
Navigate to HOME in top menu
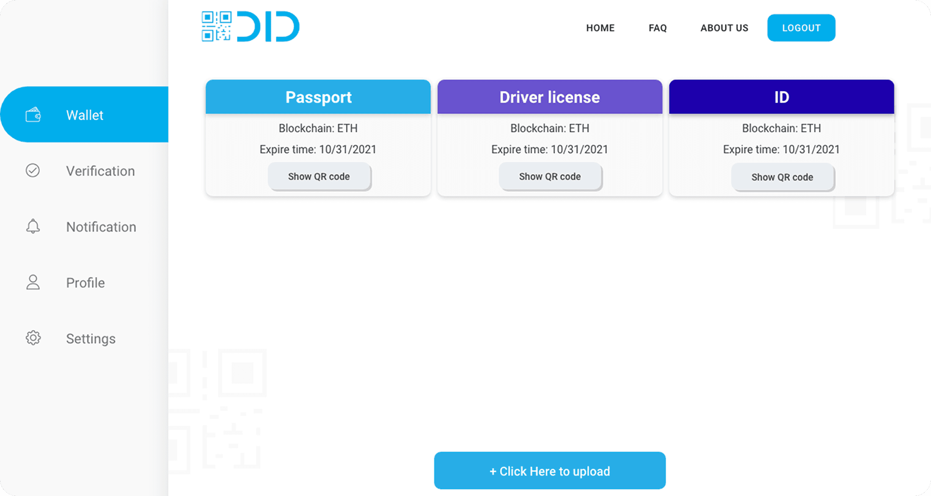click(x=600, y=28)
